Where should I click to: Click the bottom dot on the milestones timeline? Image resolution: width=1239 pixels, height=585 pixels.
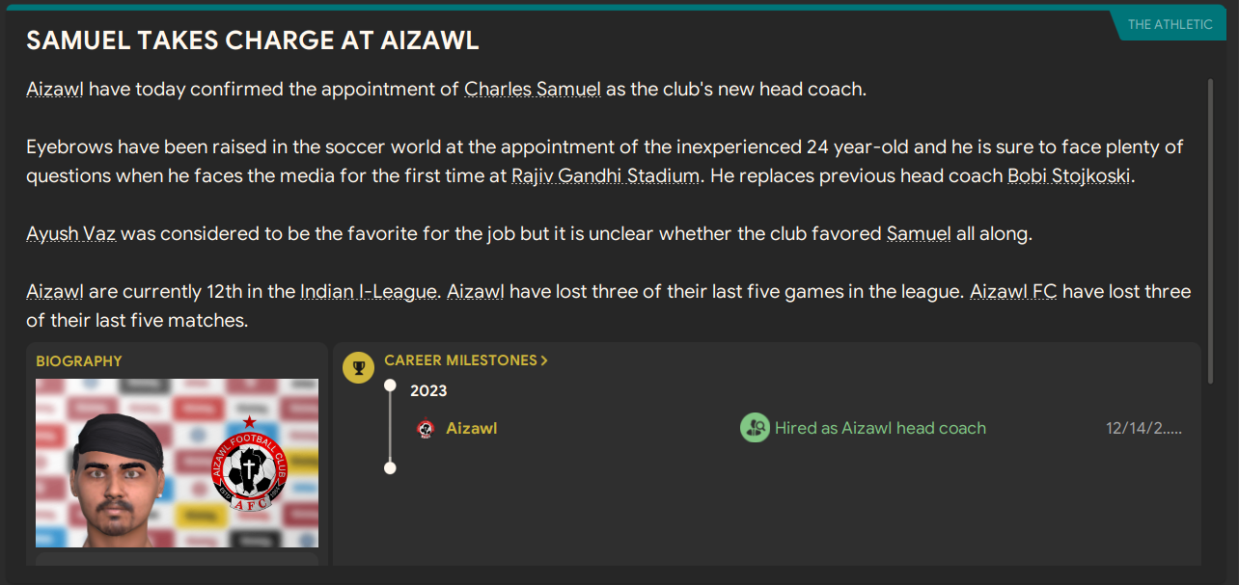pos(390,468)
